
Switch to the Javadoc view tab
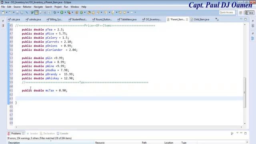click(32, 134)
